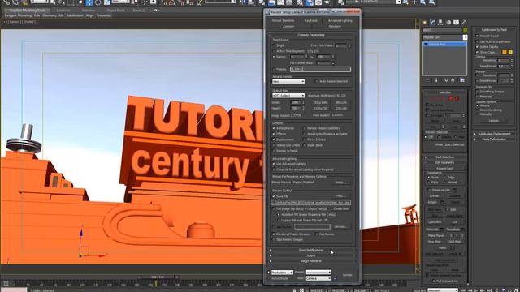Click the Pin Stack icon below modifier stack
The height and width of the screenshot is (292, 520).
pyautogui.click(x=427, y=80)
